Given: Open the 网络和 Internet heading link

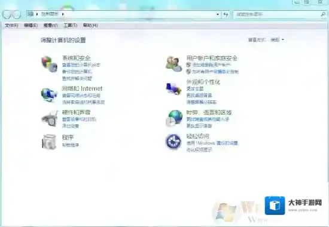Looking at the screenshot, I should [x=83, y=88].
